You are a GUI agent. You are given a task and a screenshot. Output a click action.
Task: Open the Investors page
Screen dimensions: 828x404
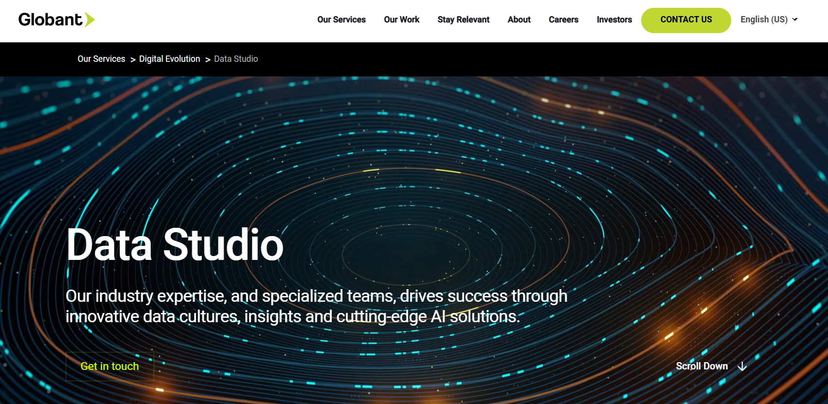pyautogui.click(x=614, y=19)
